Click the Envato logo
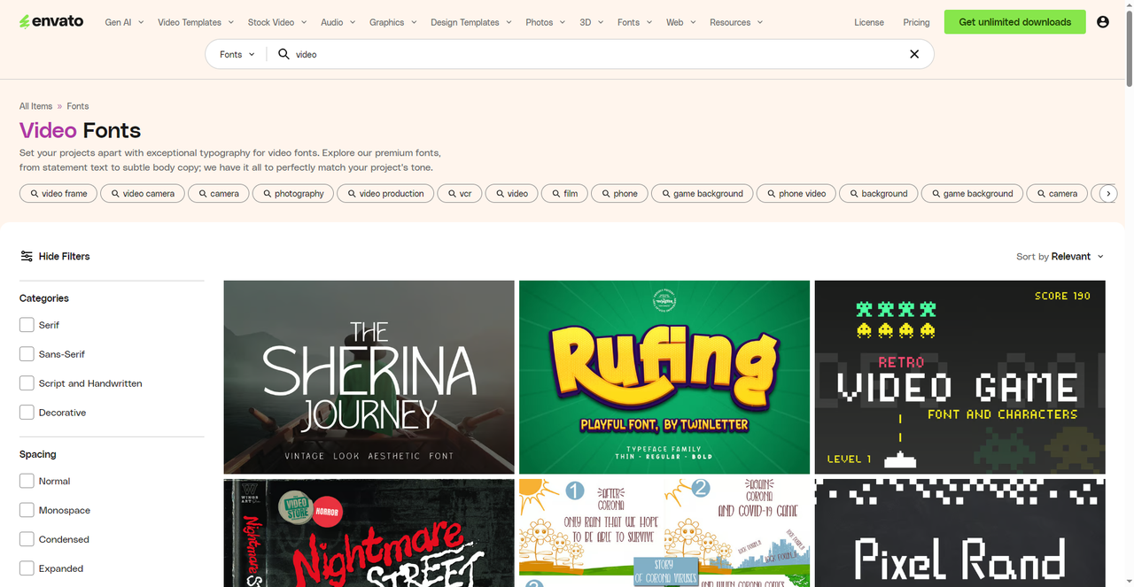This screenshot has height=587, width=1134. (x=51, y=21)
